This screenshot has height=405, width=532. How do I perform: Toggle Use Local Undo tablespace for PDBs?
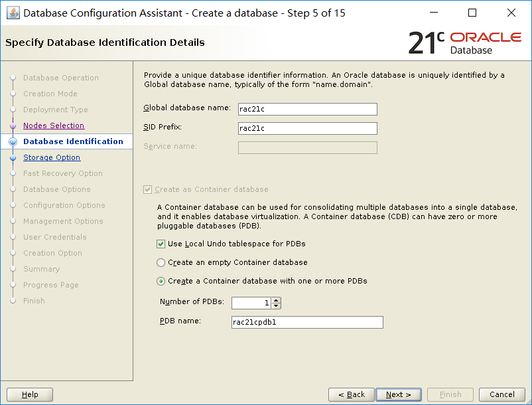(161, 244)
